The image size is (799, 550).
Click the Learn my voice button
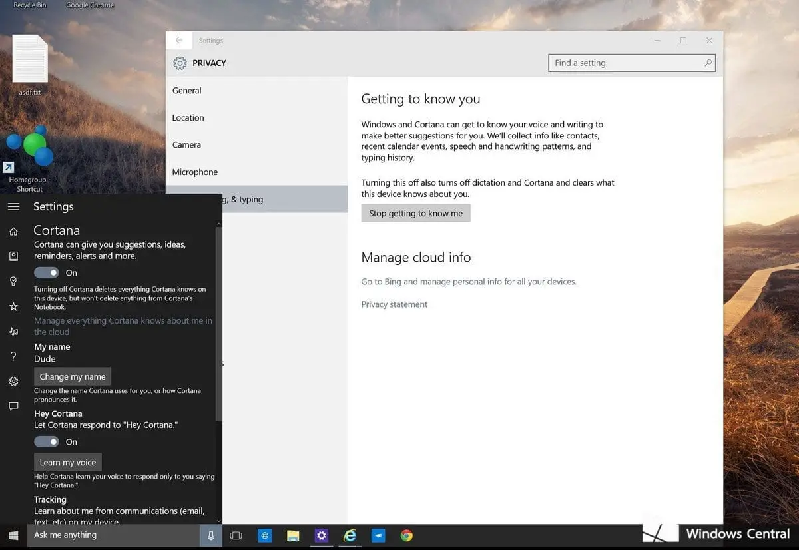point(68,462)
